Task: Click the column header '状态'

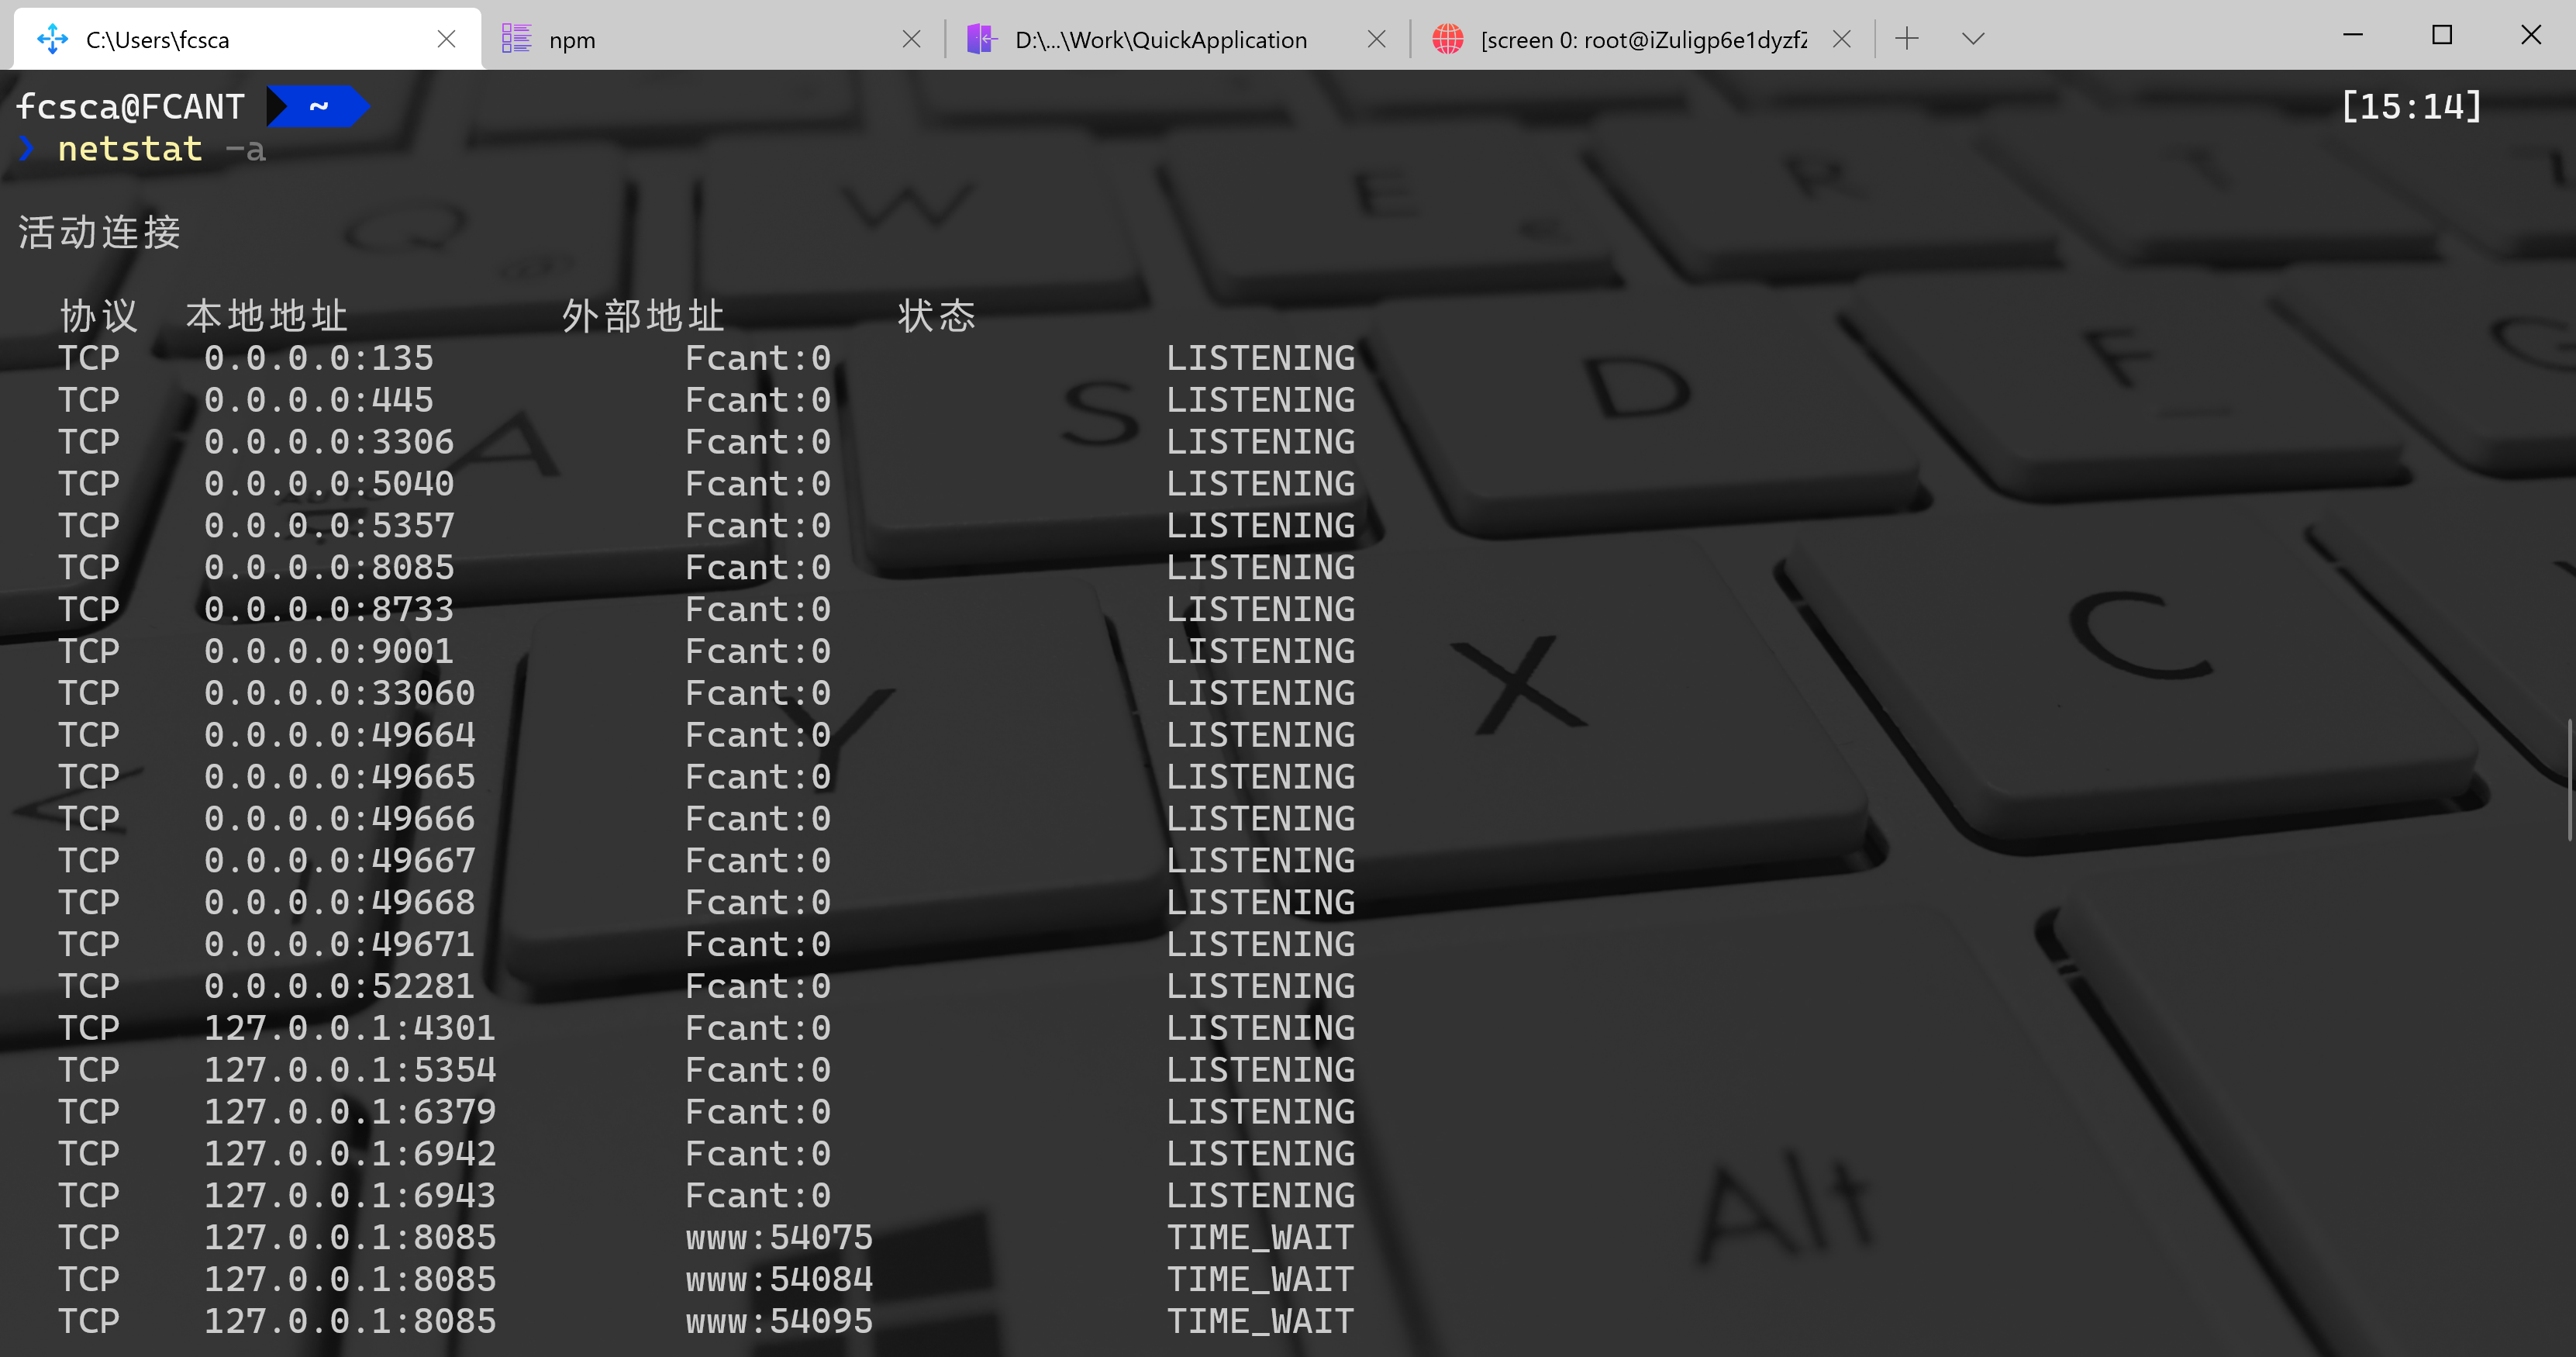Action: click(937, 316)
